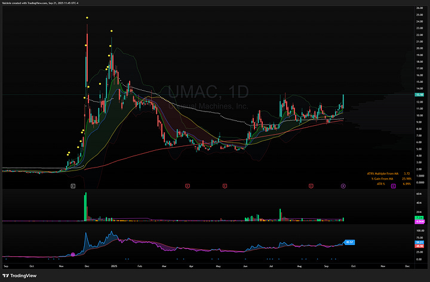Viewport: 430px width, 282px height.
Task: Click the current price label 13.10
Action: click(419, 95)
